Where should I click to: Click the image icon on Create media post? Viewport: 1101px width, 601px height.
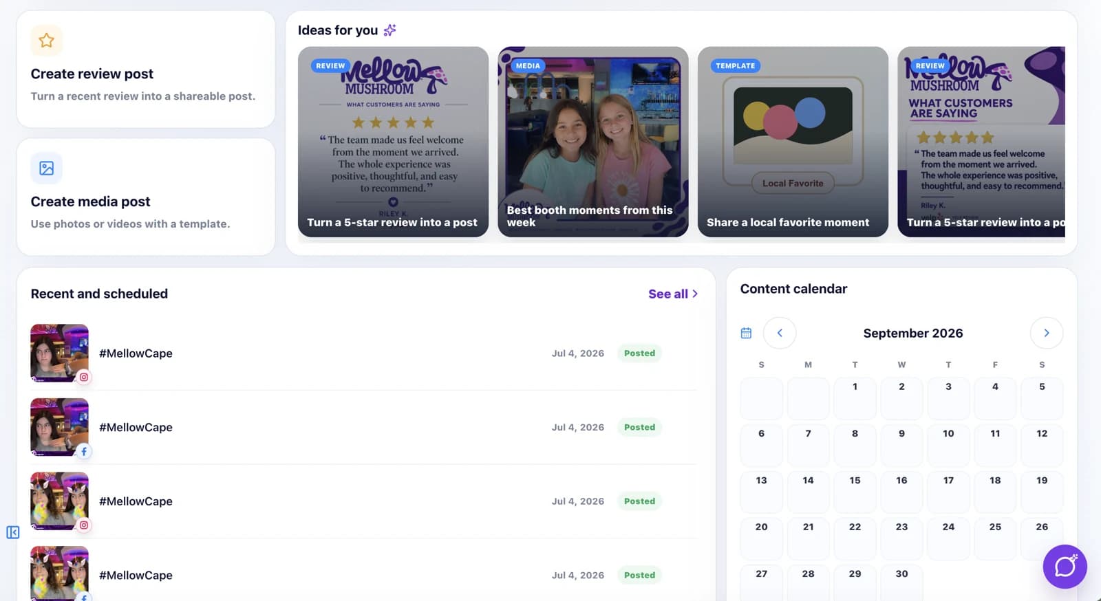[x=47, y=168]
